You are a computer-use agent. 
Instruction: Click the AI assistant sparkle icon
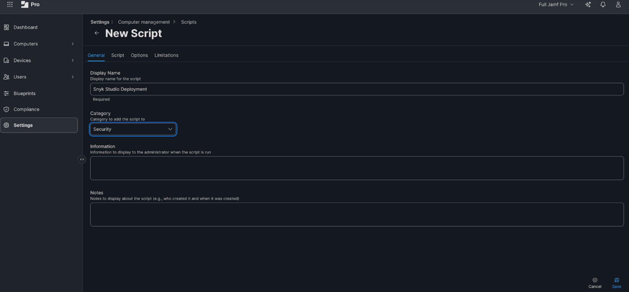point(588,4)
